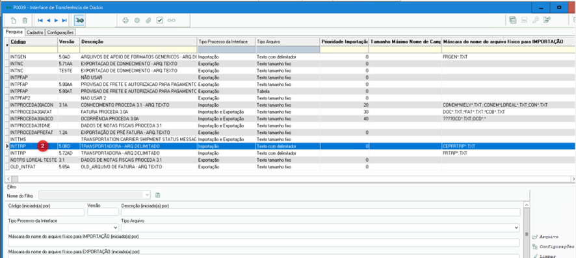Toggle the checkmark box icon in toolbar

pos(160,21)
